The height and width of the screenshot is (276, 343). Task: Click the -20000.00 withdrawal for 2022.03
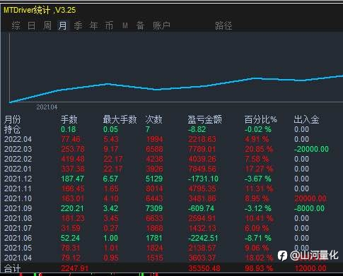click(311, 149)
